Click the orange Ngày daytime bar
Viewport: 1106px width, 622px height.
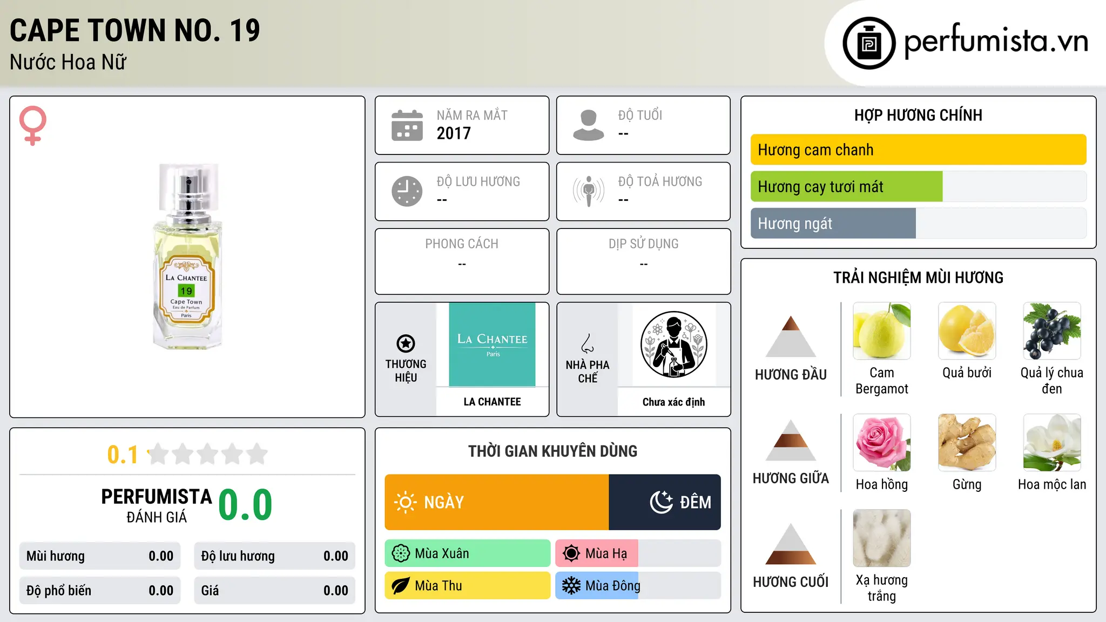[x=497, y=502]
